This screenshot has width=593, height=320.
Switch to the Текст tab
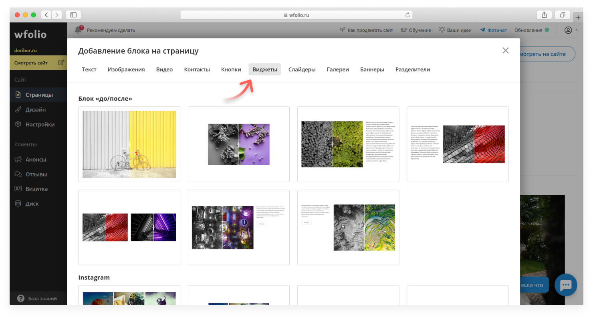pyautogui.click(x=89, y=69)
